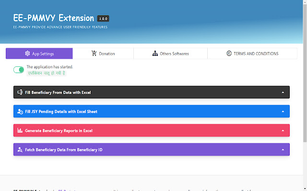Open the Others Softwares tab
Screen dimensions: 307x191
[x=170, y=53]
